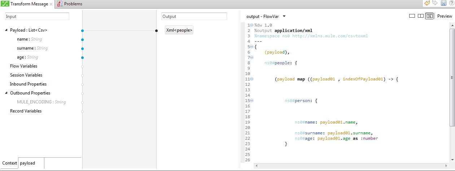Close the Transform Message tab
The image size is (455, 171).
tap(51, 4)
